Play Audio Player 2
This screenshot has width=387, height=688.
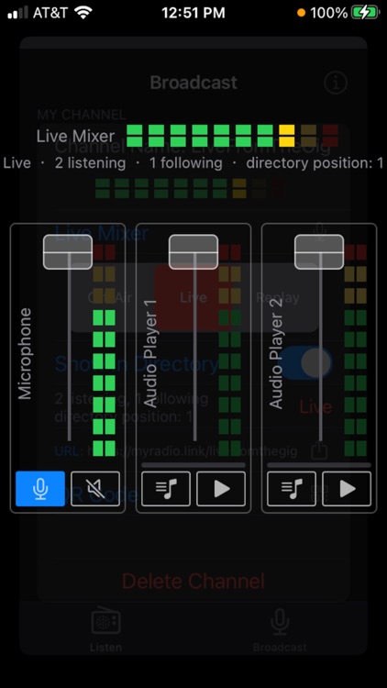click(347, 489)
